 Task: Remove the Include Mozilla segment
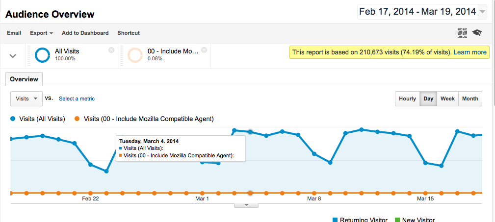pos(204,50)
